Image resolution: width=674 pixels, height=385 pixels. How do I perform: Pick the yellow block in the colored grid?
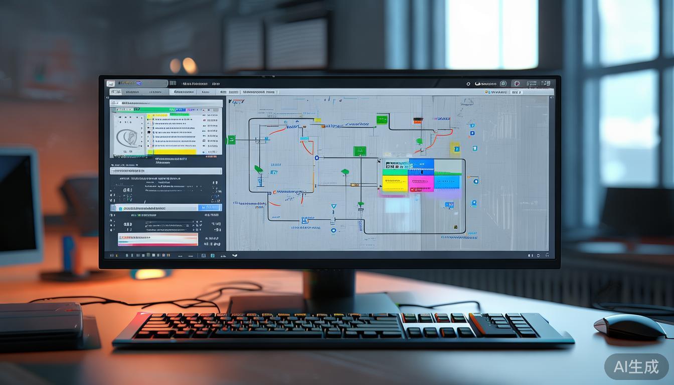coord(395,183)
